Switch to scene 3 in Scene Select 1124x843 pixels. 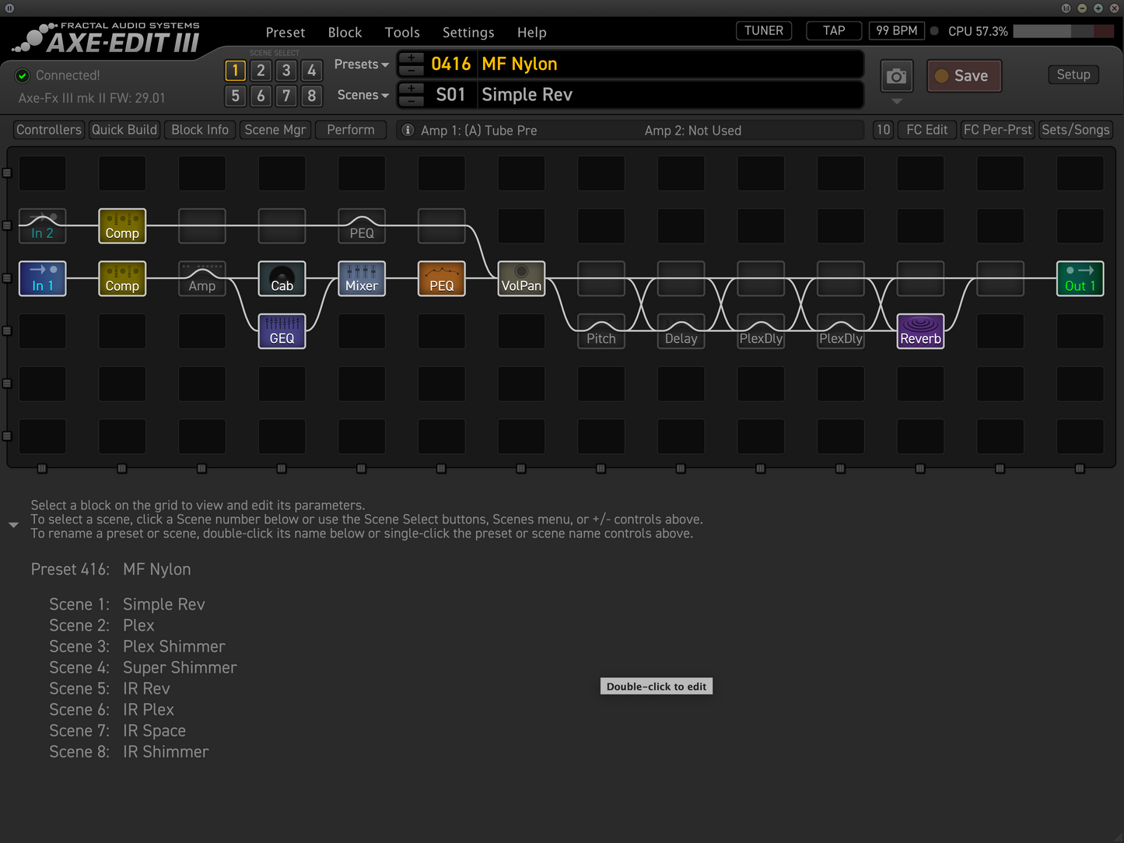[x=286, y=71]
